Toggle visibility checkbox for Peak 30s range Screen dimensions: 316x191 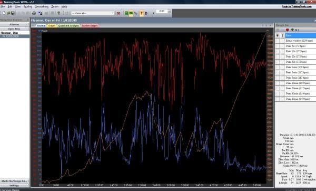pyautogui.click(x=278, y=62)
